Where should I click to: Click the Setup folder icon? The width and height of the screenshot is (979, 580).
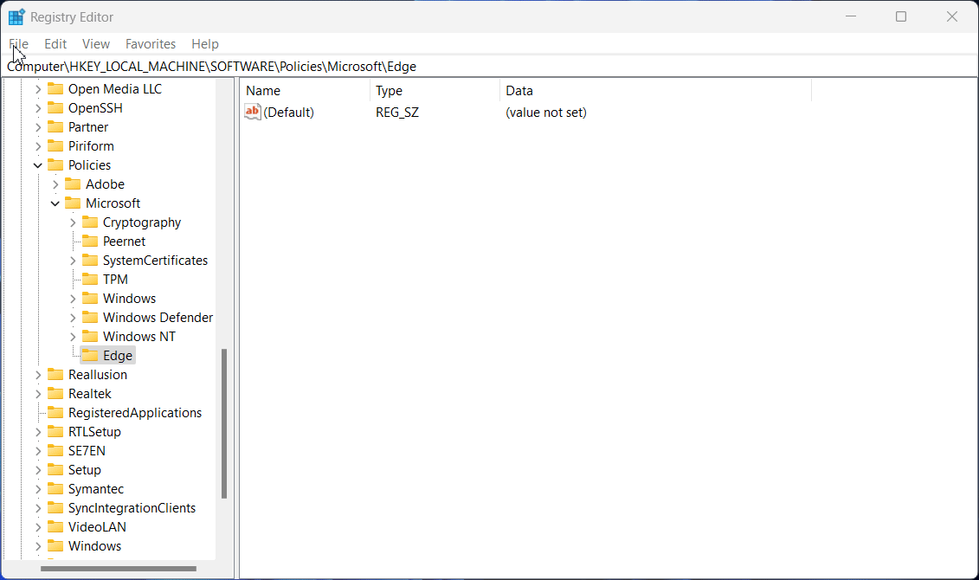[x=55, y=469]
